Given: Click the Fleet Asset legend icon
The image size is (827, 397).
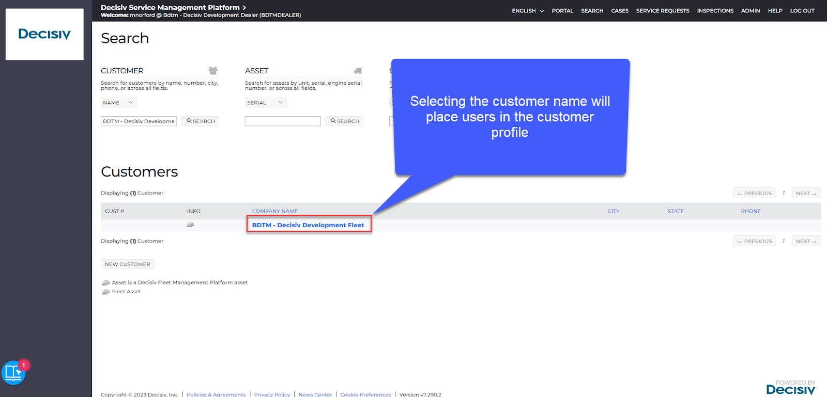Looking at the screenshot, I should pos(105,292).
